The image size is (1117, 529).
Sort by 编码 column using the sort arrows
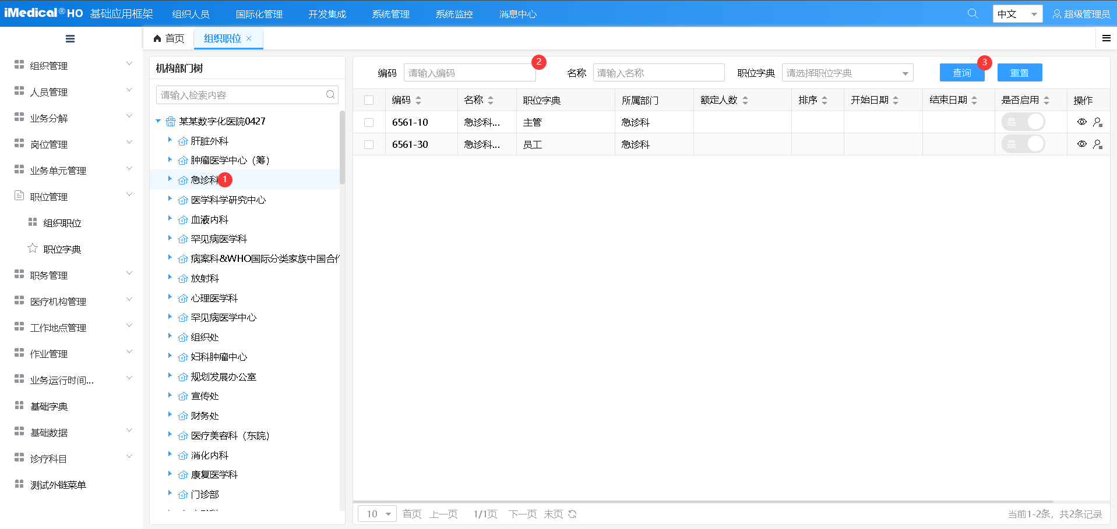click(x=418, y=100)
